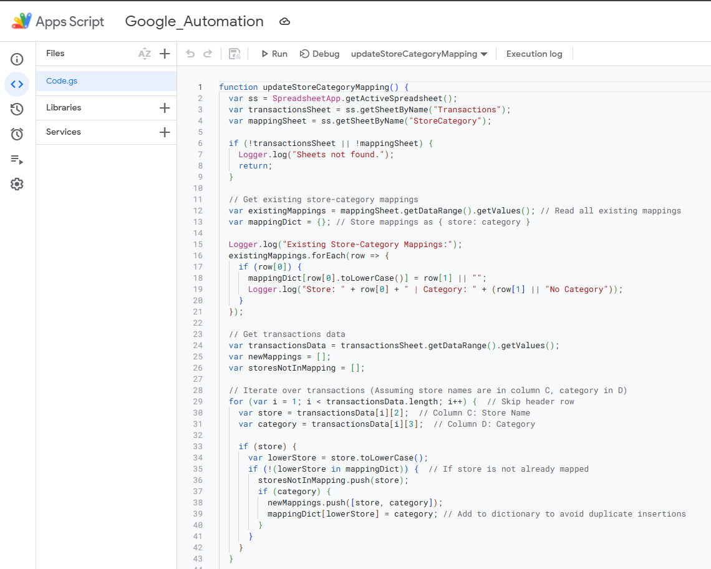711x569 pixels.
Task: Rename the Google_Automation project title
Action: [194, 21]
